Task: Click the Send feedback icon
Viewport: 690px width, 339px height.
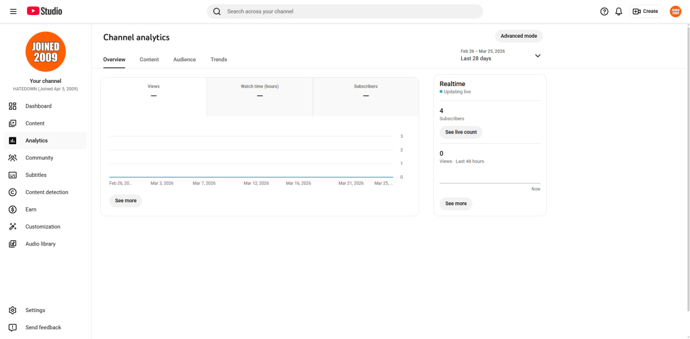Action: coord(13,327)
